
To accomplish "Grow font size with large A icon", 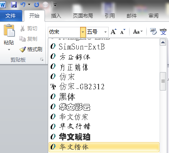I will tap(114, 31).
